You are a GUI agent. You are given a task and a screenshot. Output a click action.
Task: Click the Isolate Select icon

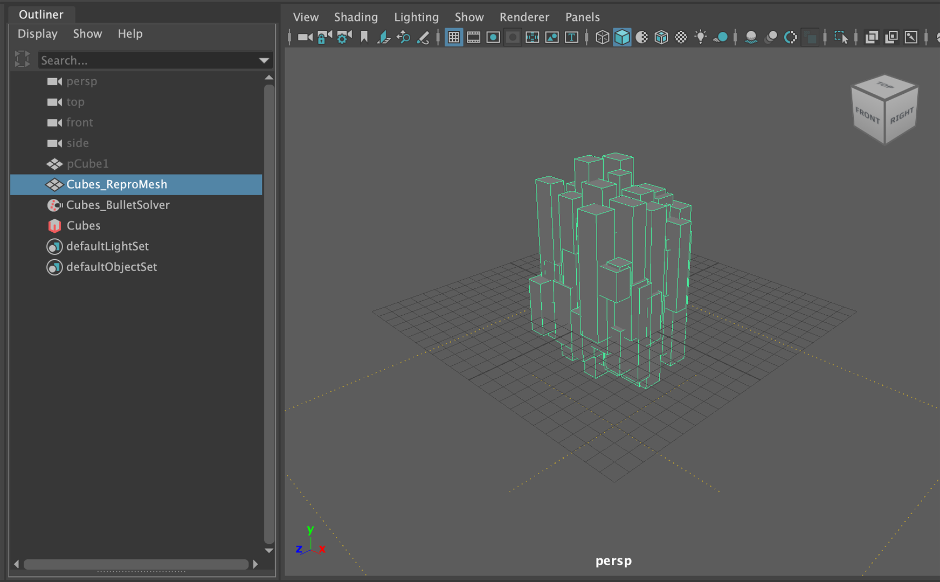[841, 37]
